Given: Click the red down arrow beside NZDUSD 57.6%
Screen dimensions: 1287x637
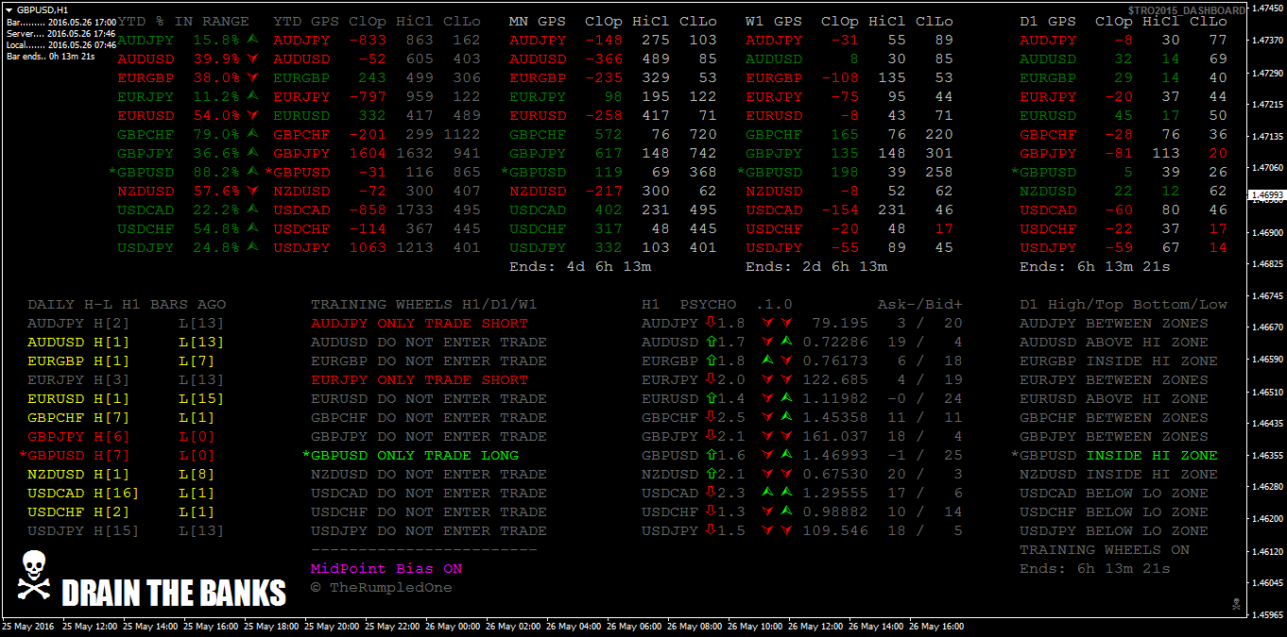Looking at the screenshot, I should coord(252,191).
